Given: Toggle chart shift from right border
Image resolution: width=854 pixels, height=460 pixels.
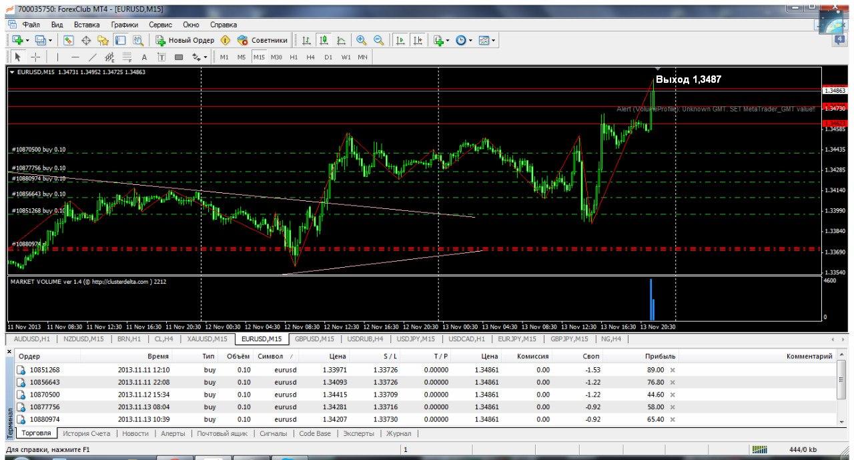Looking at the screenshot, I should tap(418, 40).
